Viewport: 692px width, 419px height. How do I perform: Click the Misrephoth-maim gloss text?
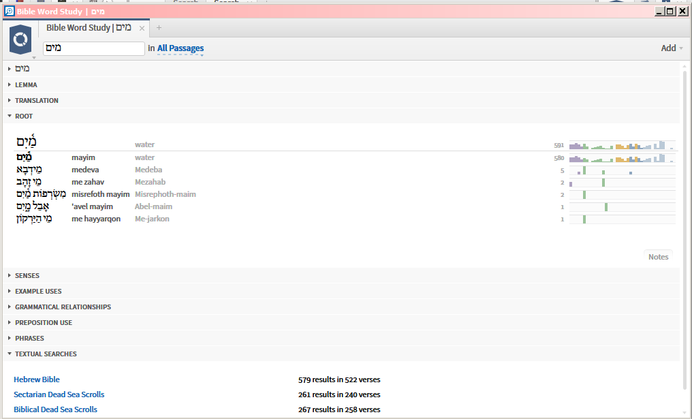[x=166, y=194]
